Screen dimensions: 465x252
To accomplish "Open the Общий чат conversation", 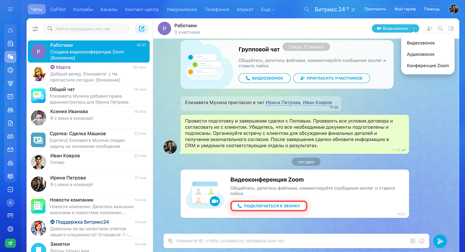I will [x=88, y=96].
